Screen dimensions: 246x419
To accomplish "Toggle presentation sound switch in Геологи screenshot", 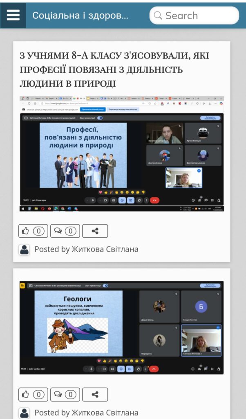I will 106,286.
